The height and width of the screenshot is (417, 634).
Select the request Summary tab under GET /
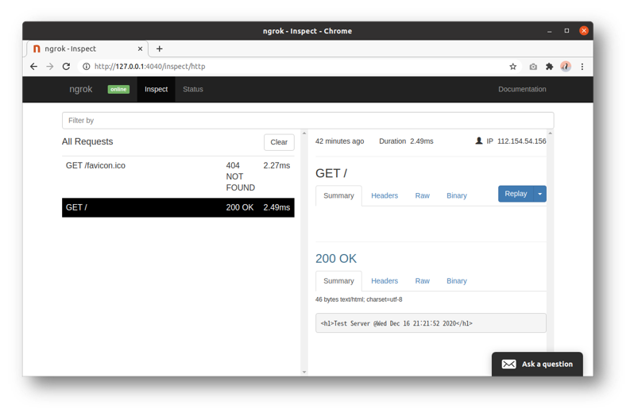[338, 196]
